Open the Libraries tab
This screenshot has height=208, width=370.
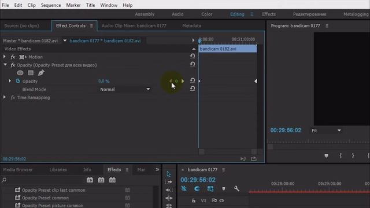click(58, 169)
